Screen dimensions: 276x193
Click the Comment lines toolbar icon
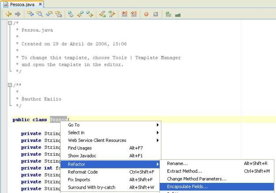168,14
